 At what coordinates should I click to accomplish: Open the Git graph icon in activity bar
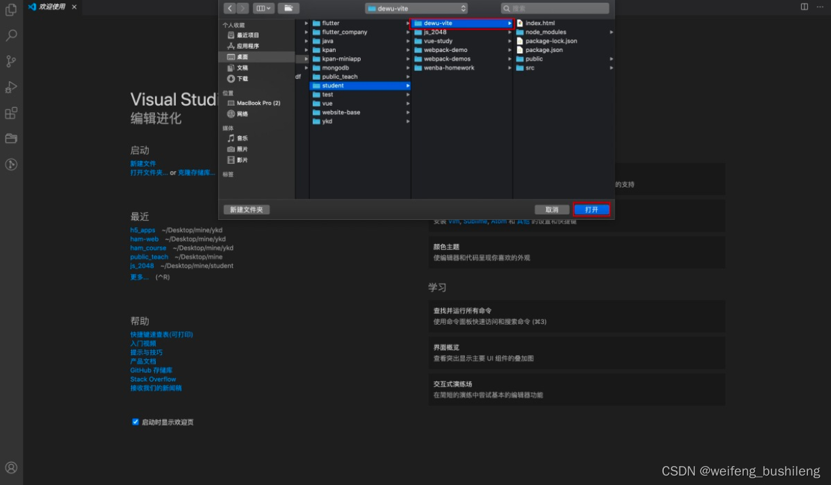point(11,164)
